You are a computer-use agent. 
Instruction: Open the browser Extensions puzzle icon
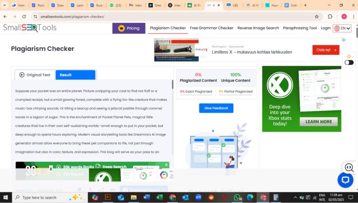[x=330, y=16]
